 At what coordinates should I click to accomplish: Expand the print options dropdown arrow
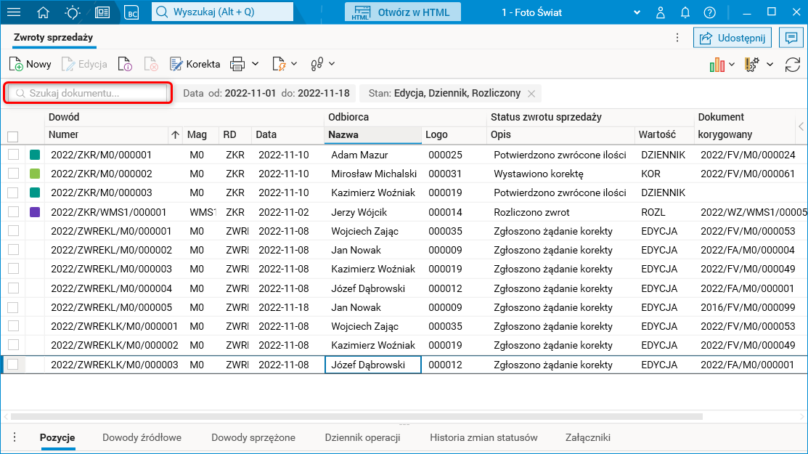coord(255,64)
